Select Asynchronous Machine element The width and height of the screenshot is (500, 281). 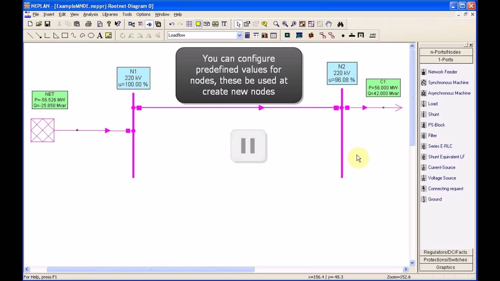click(449, 93)
